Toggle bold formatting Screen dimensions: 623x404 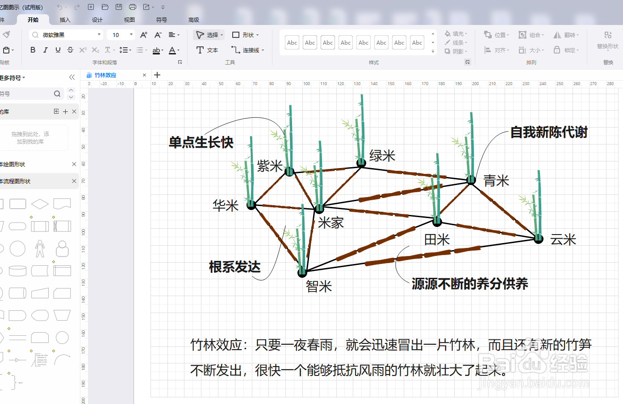[32, 50]
